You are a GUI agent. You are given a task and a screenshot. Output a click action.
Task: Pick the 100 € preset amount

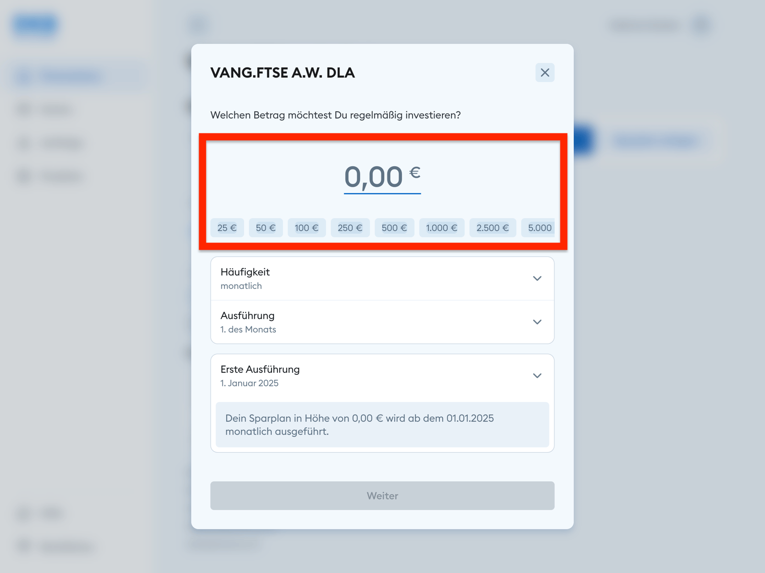coord(306,228)
